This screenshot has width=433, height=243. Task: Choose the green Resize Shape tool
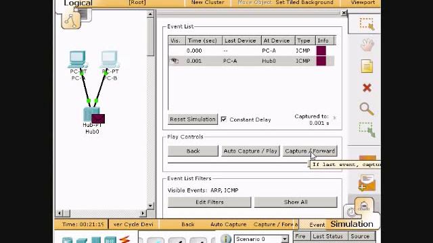[x=367, y=130]
